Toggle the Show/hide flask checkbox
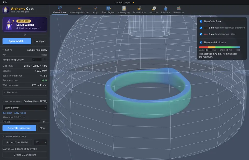249x160 pixels. click(x=201, y=22)
